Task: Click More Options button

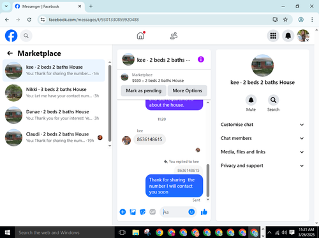Action: click(188, 90)
